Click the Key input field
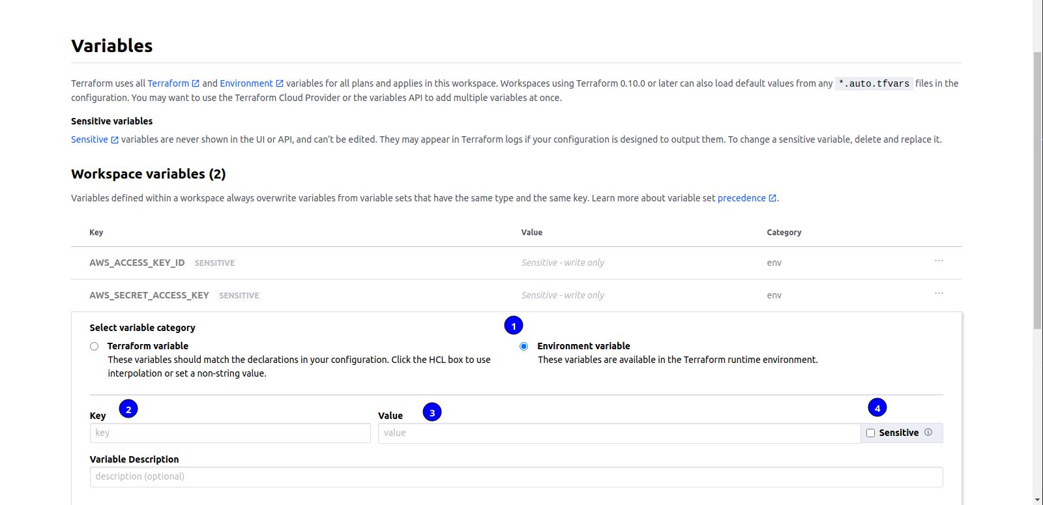 click(x=230, y=433)
